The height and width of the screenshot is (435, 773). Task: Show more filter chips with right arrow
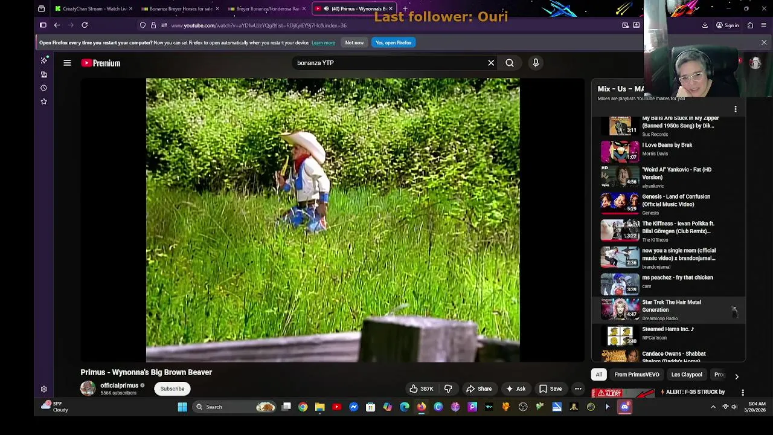coord(736,376)
